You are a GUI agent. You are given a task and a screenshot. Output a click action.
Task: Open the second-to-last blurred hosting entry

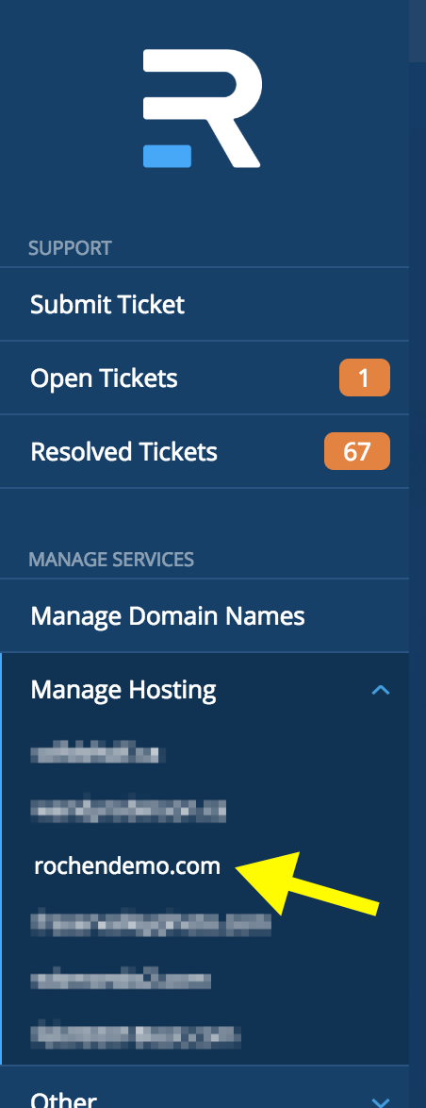tap(121, 980)
